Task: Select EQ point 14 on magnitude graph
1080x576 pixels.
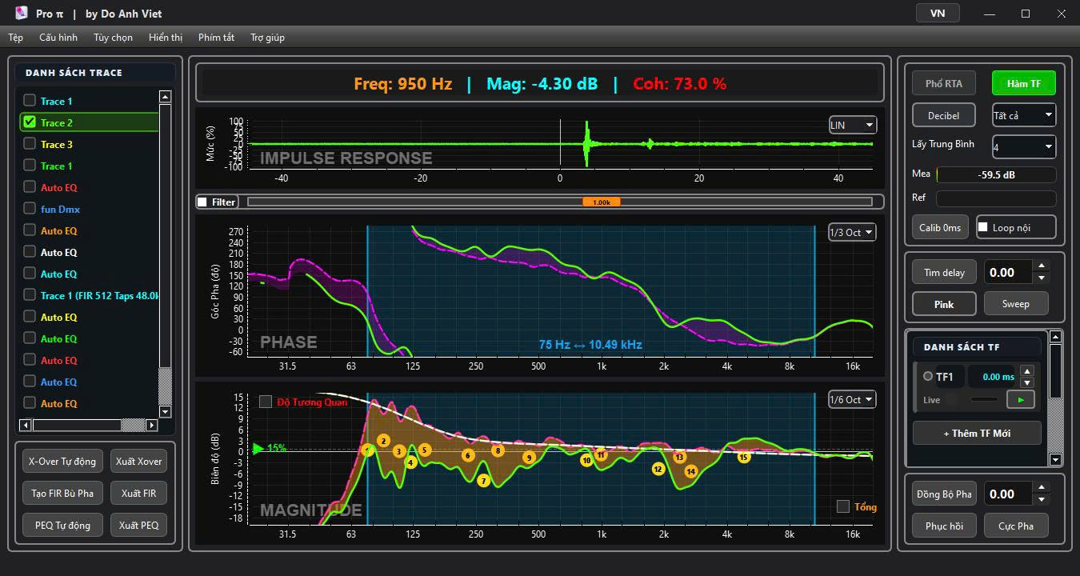Action: [x=690, y=471]
